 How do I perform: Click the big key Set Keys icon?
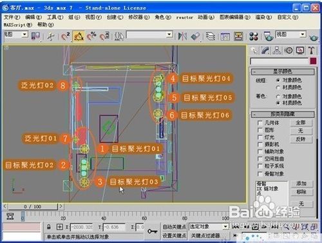click(x=152, y=231)
